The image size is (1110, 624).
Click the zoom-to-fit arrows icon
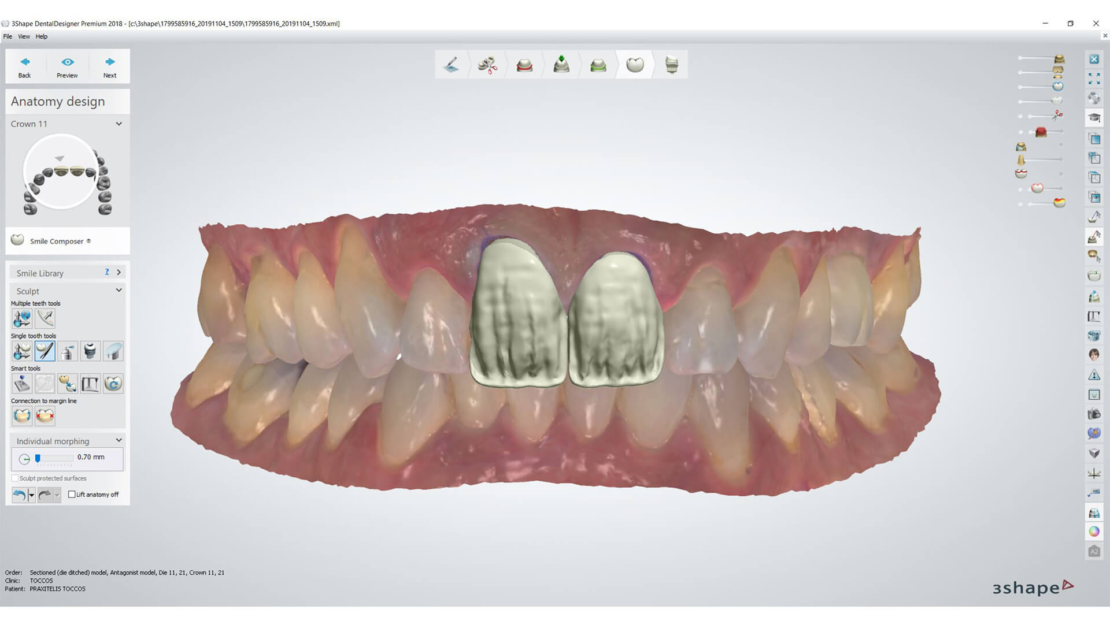pyautogui.click(x=1094, y=79)
